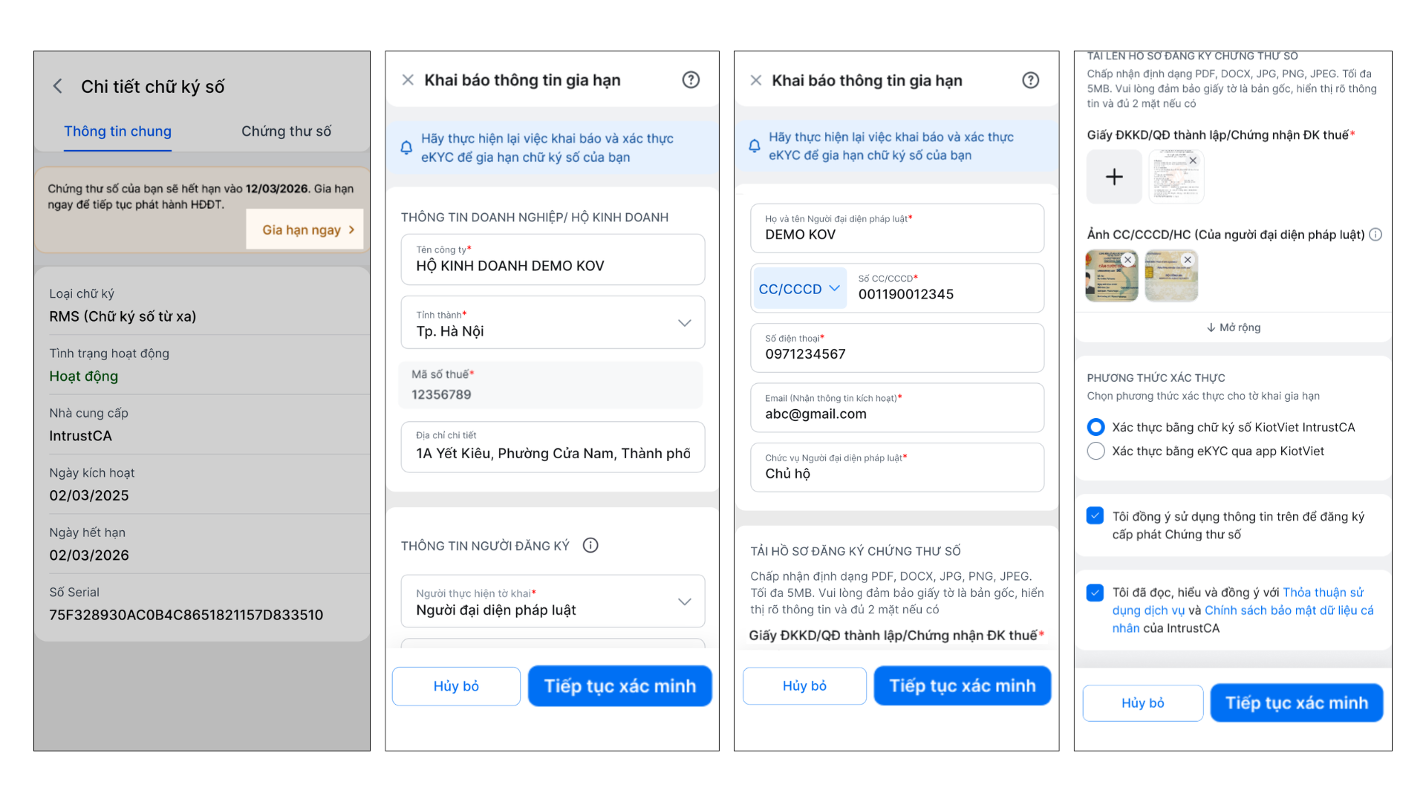Remove the back ID card photo
Image resolution: width=1426 pixels, height=802 pixels.
pyautogui.click(x=1188, y=260)
